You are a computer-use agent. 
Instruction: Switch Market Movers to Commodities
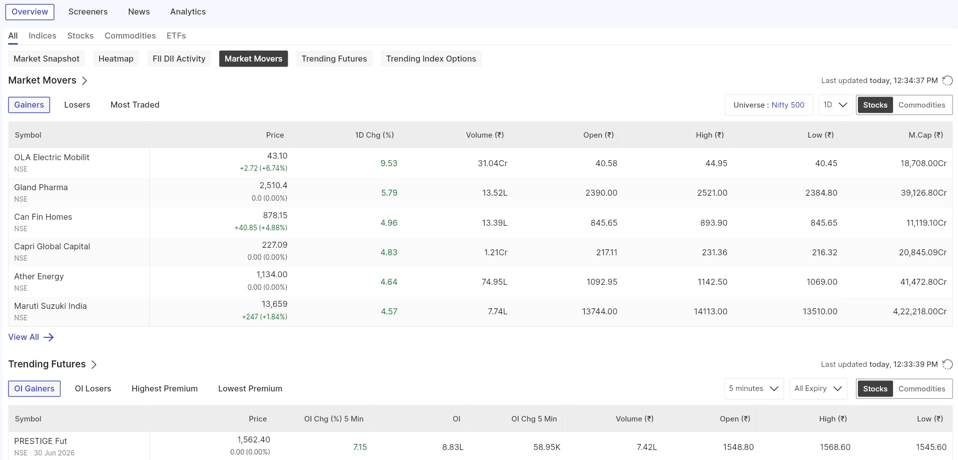921,105
